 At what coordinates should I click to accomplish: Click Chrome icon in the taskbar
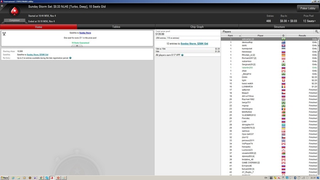[x=41, y=178]
